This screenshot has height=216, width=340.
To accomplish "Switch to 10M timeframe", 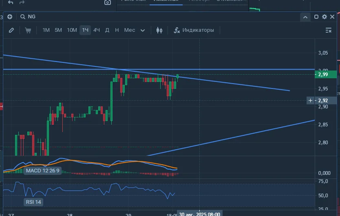I will [72, 30].
